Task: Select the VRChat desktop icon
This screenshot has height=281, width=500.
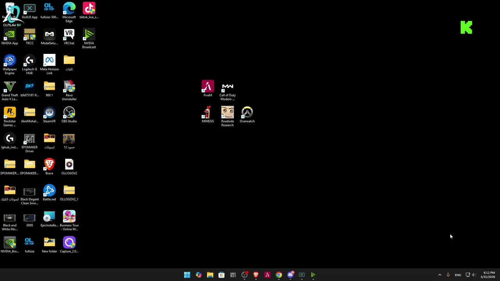Action: [69, 37]
